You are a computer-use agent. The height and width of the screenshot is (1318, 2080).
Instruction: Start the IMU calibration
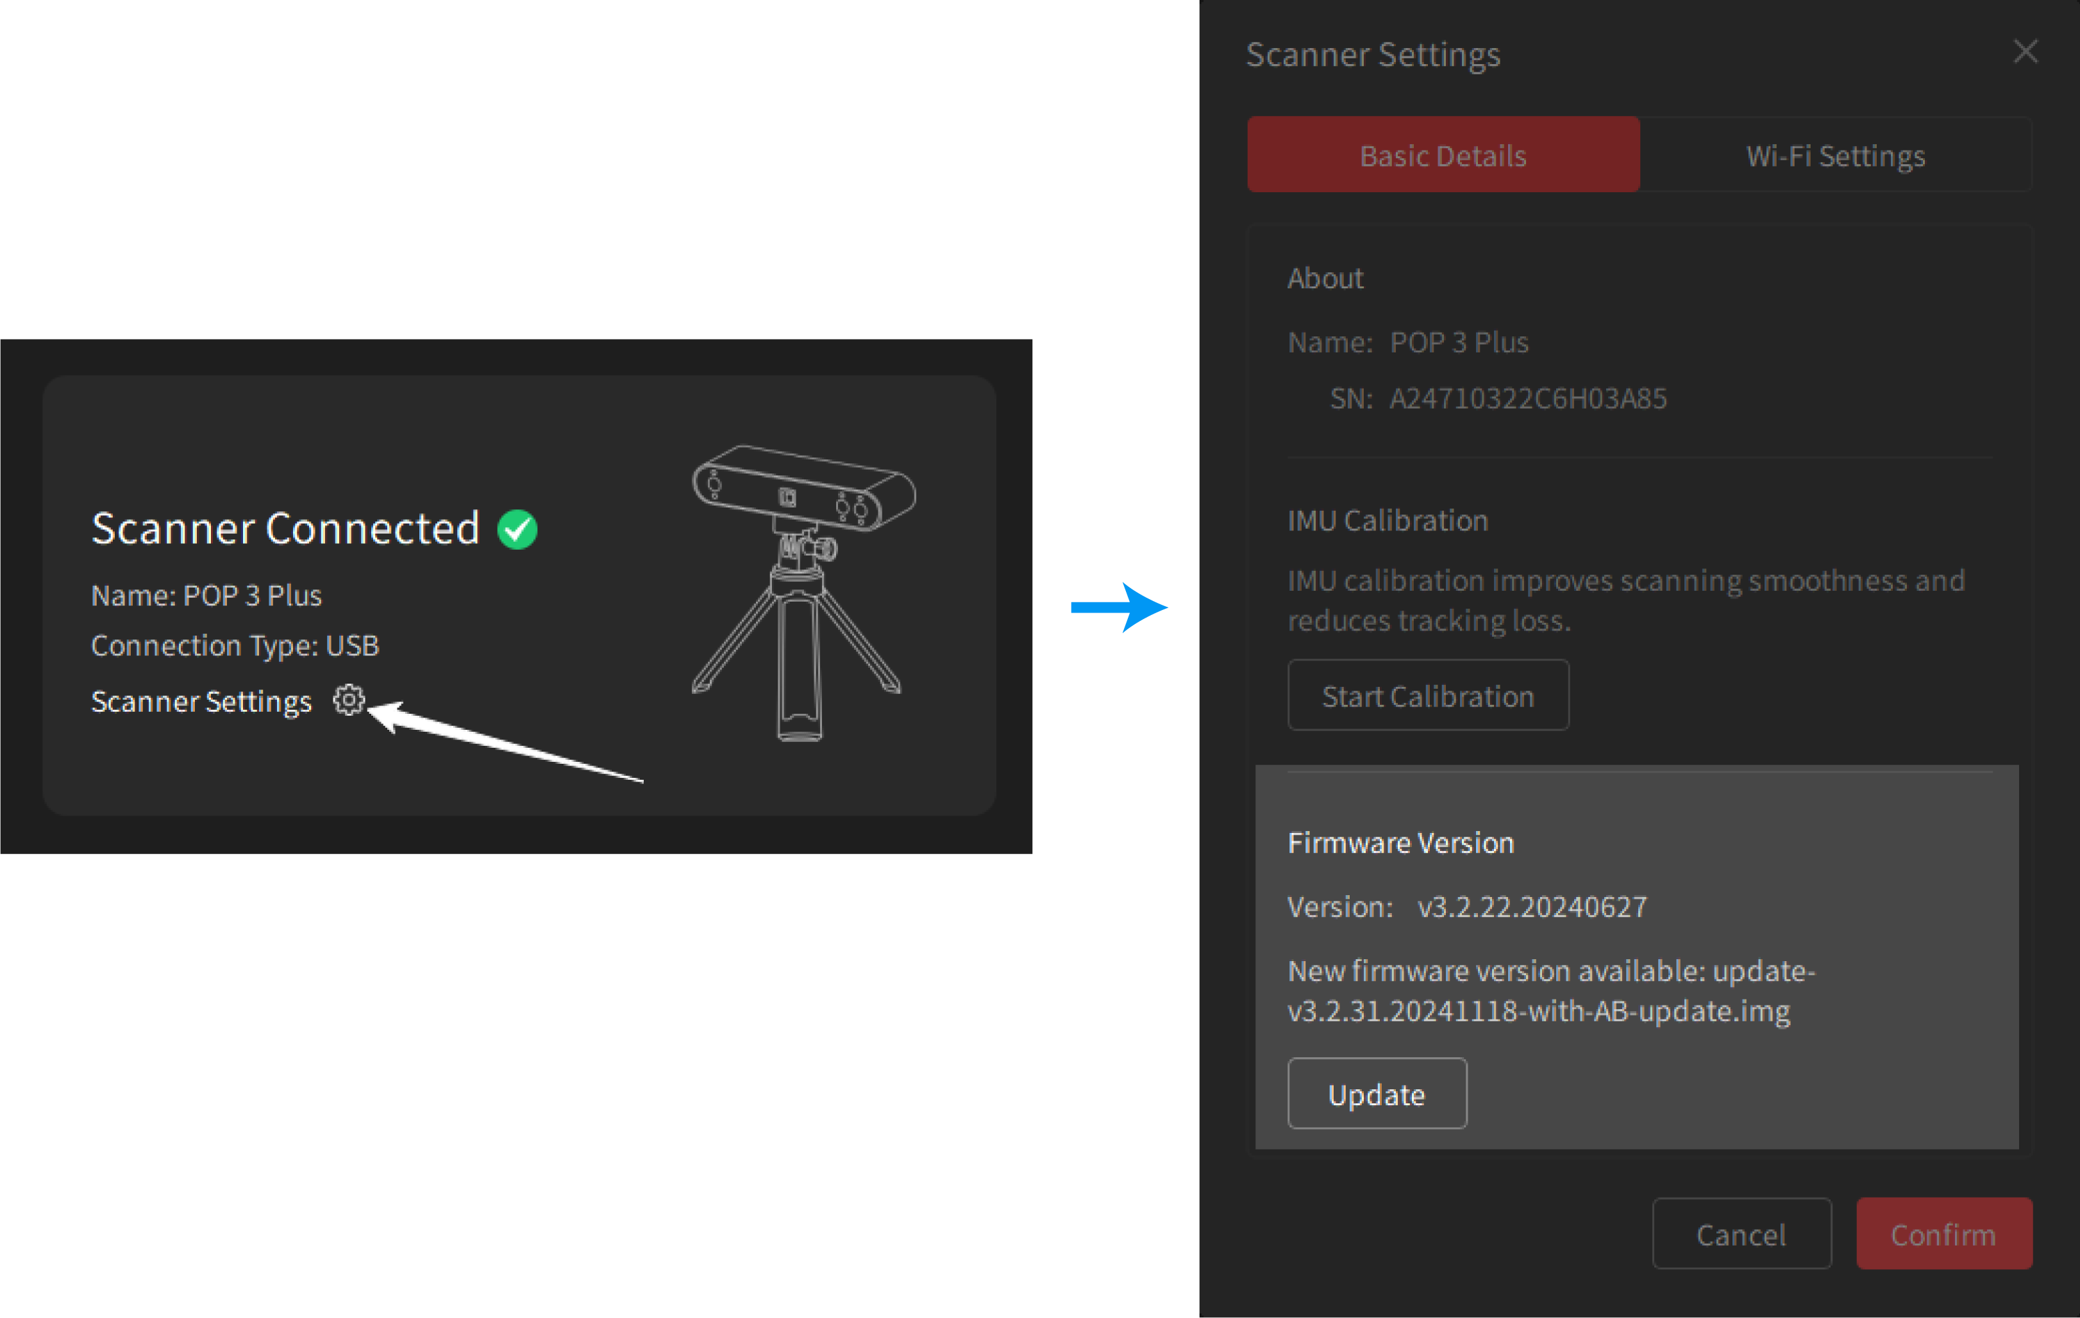point(1428,695)
